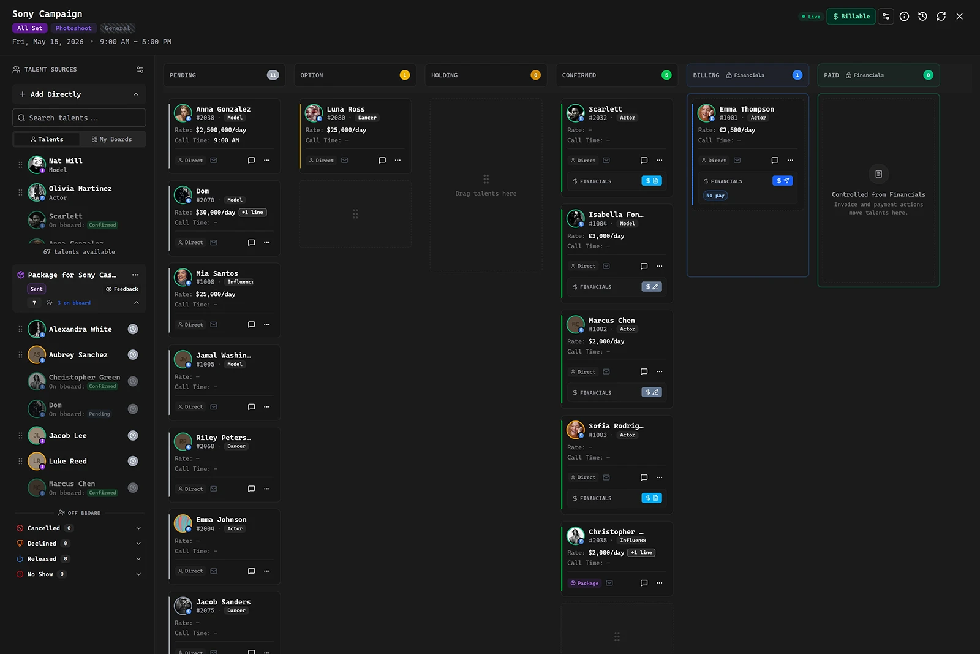Screen dimensions: 980x654
Task: Edit financials on Marcus Chen card
Action: pyautogui.click(x=652, y=392)
